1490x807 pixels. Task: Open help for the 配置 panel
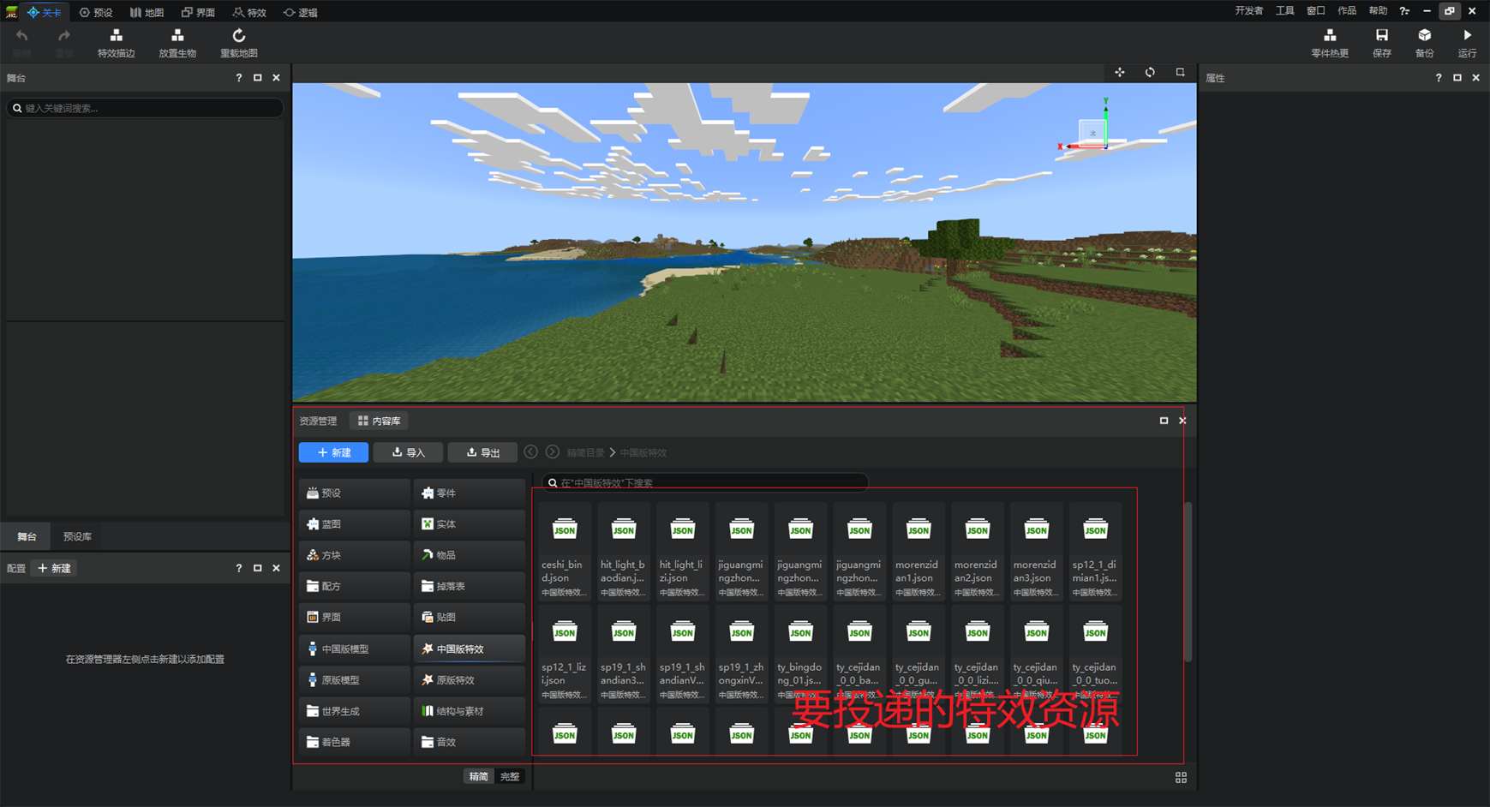[x=239, y=568]
